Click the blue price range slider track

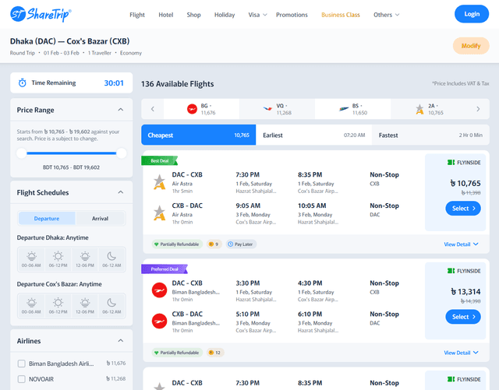(x=71, y=153)
